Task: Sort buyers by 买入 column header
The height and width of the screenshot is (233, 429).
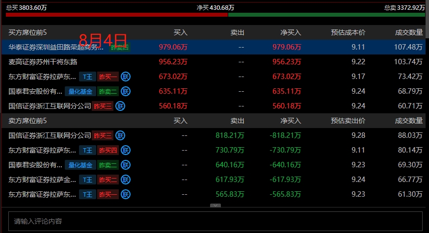Action: pyautogui.click(x=181, y=32)
